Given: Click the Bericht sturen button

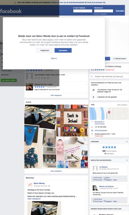Looking at the screenshot, I should [x=119, y=59].
